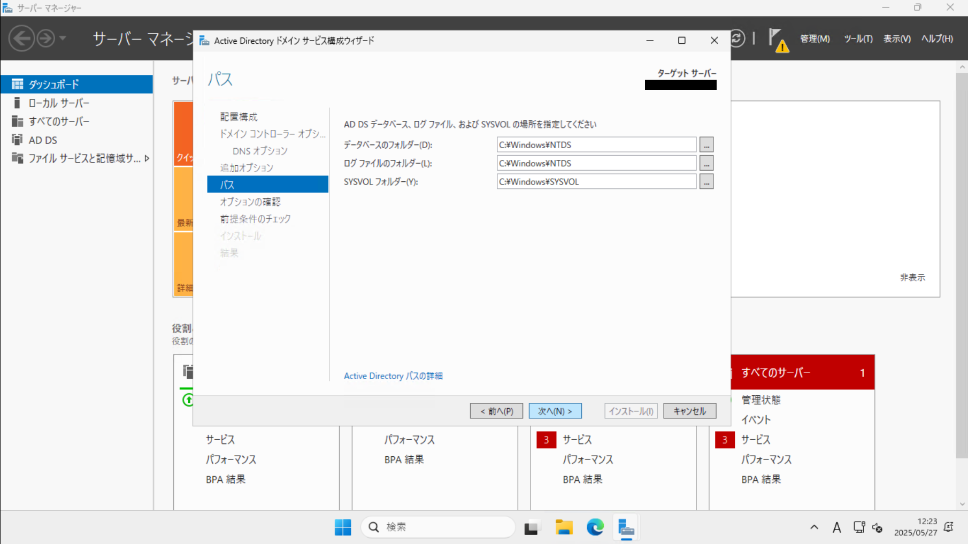The height and width of the screenshot is (544, 968).
Task: Open the Windows Start menu
Action: point(343,527)
